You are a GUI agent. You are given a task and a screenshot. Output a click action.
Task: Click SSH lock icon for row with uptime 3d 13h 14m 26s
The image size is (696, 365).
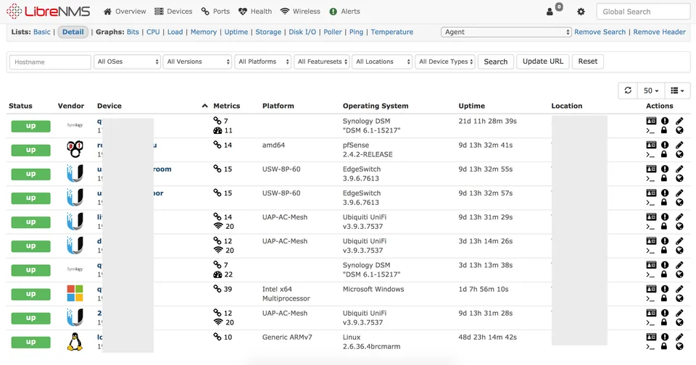tap(664, 250)
